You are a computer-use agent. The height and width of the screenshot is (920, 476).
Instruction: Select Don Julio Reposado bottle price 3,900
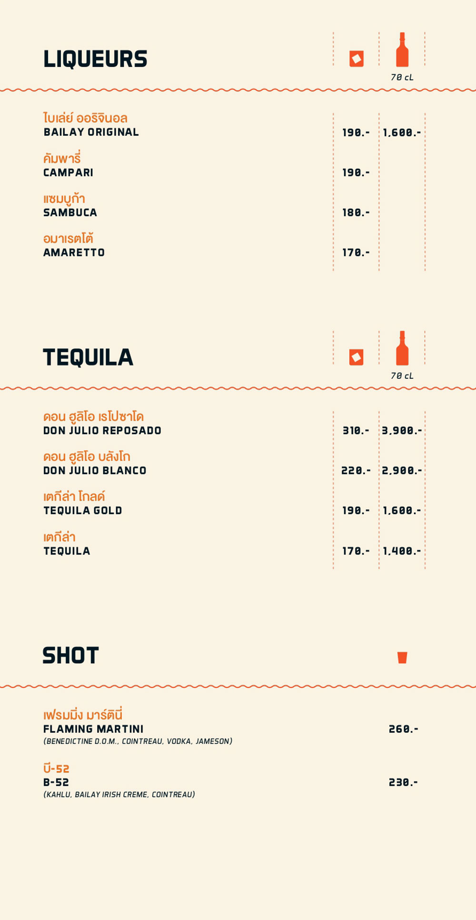(402, 431)
